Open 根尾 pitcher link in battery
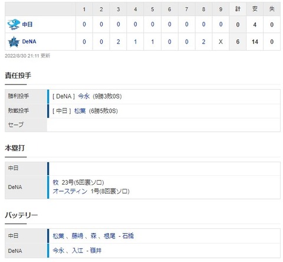 109,236
